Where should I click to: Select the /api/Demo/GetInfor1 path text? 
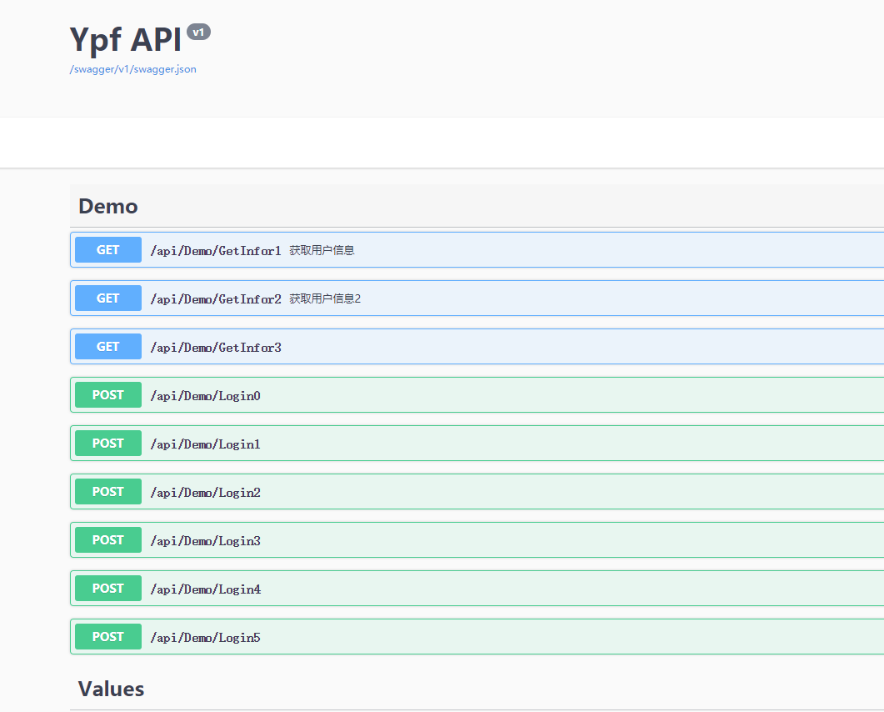(x=216, y=250)
